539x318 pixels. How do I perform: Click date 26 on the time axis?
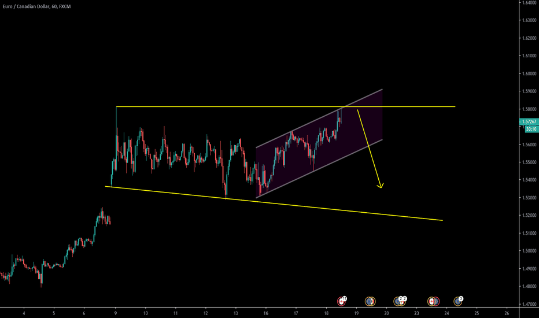click(507, 313)
